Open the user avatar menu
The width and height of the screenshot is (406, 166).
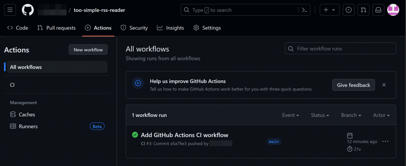click(393, 10)
